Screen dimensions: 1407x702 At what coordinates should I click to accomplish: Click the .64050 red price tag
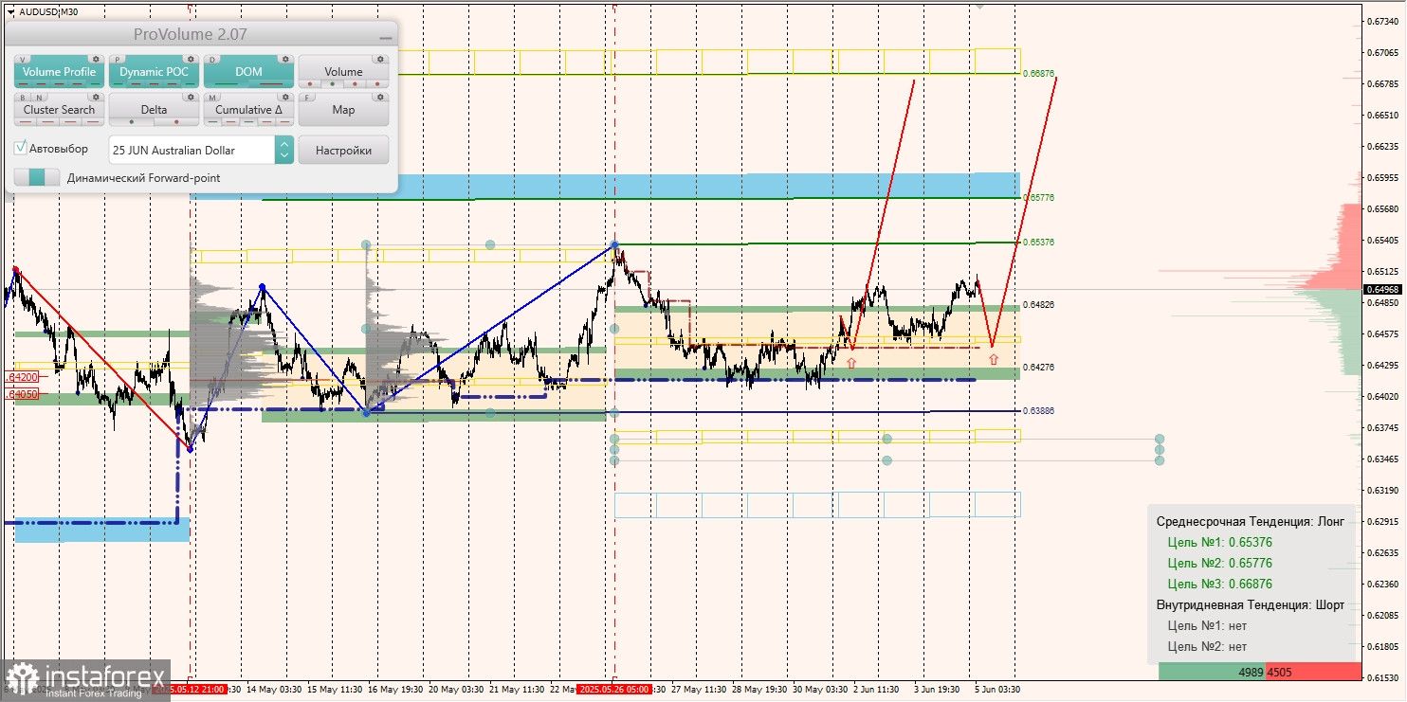tap(22, 393)
